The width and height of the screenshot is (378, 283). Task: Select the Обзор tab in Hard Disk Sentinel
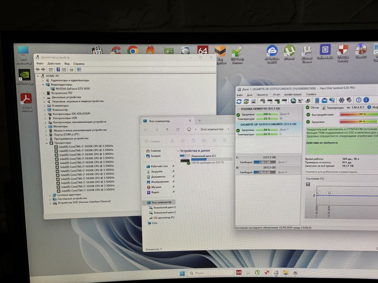(312, 108)
